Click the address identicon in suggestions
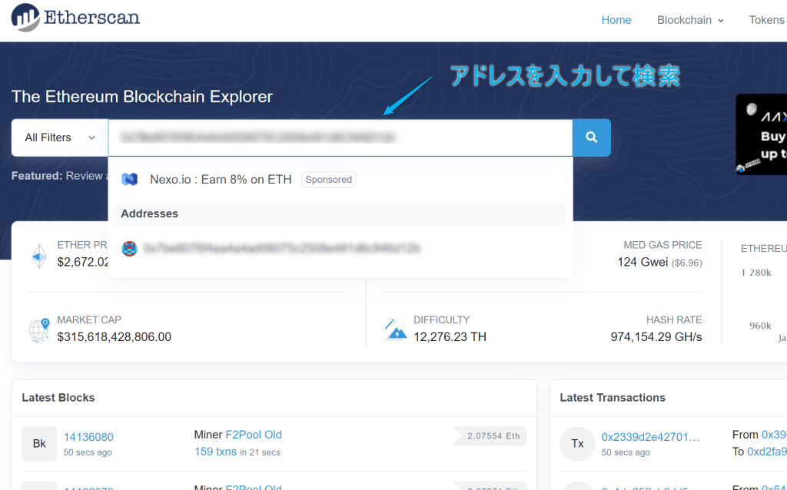This screenshot has height=490, width=787. tap(129, 248)
